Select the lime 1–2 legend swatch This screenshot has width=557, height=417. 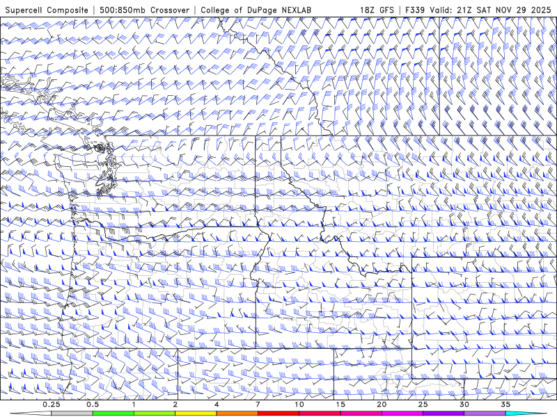[x=154, y=414]
